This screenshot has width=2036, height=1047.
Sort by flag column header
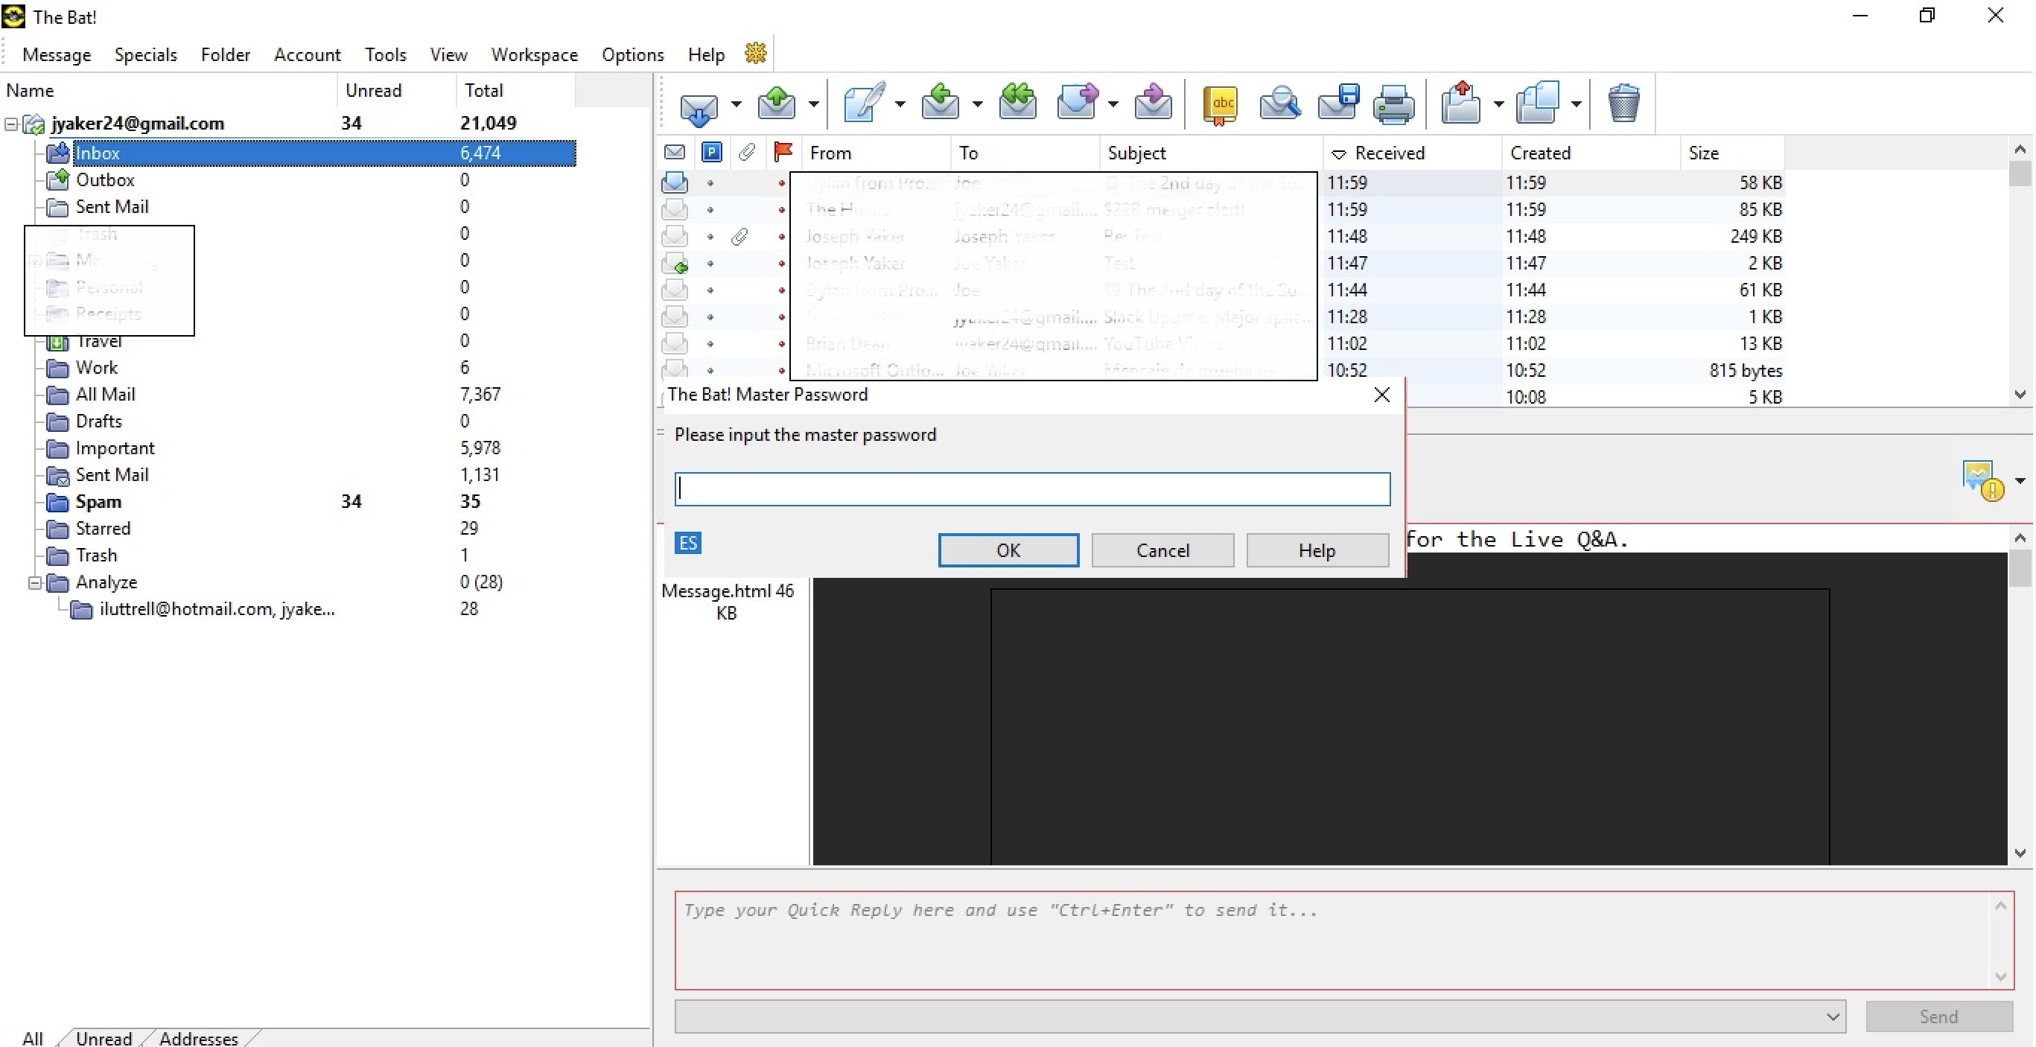click(783, 153)
